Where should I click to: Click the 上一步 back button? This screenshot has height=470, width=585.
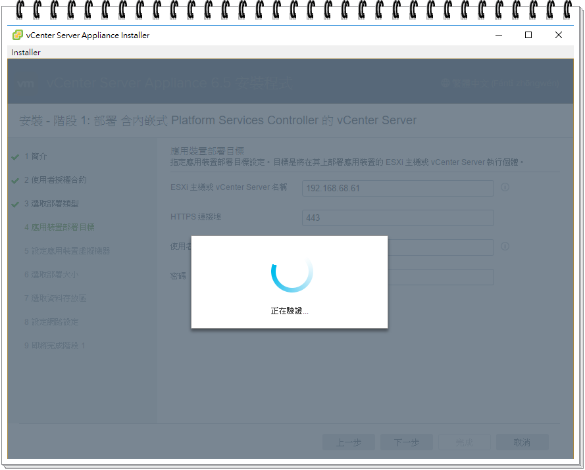(349, 442)
